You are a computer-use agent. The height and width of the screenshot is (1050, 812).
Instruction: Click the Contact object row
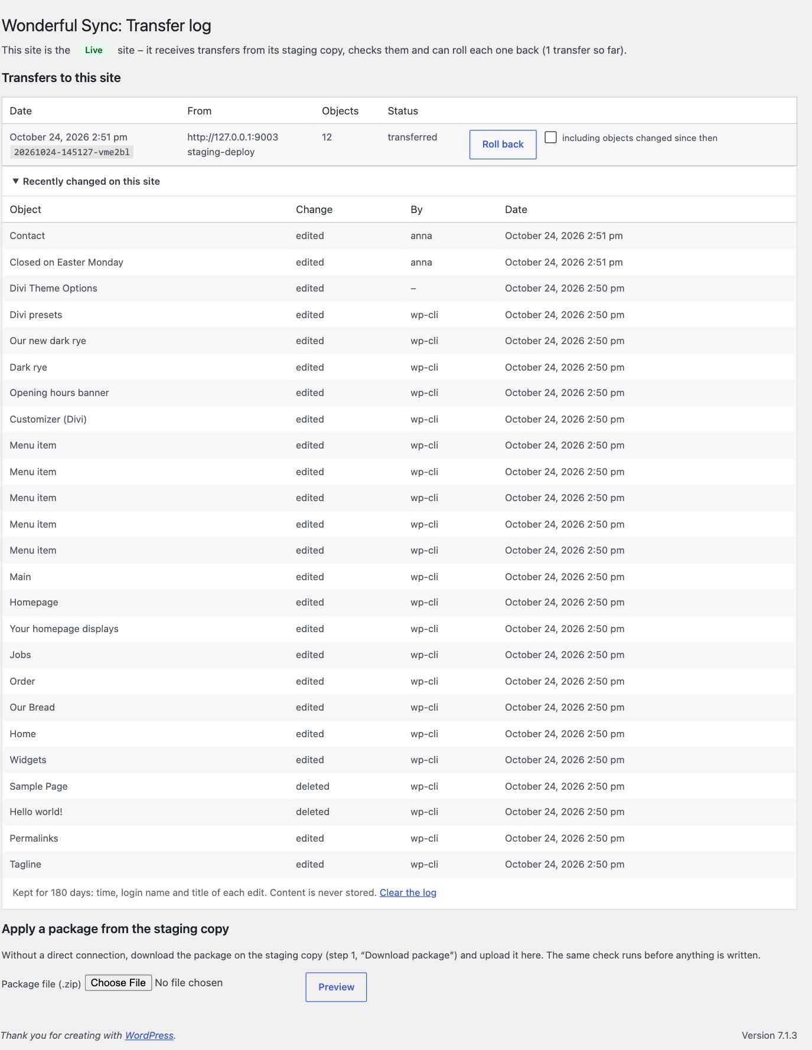[399, 235]
